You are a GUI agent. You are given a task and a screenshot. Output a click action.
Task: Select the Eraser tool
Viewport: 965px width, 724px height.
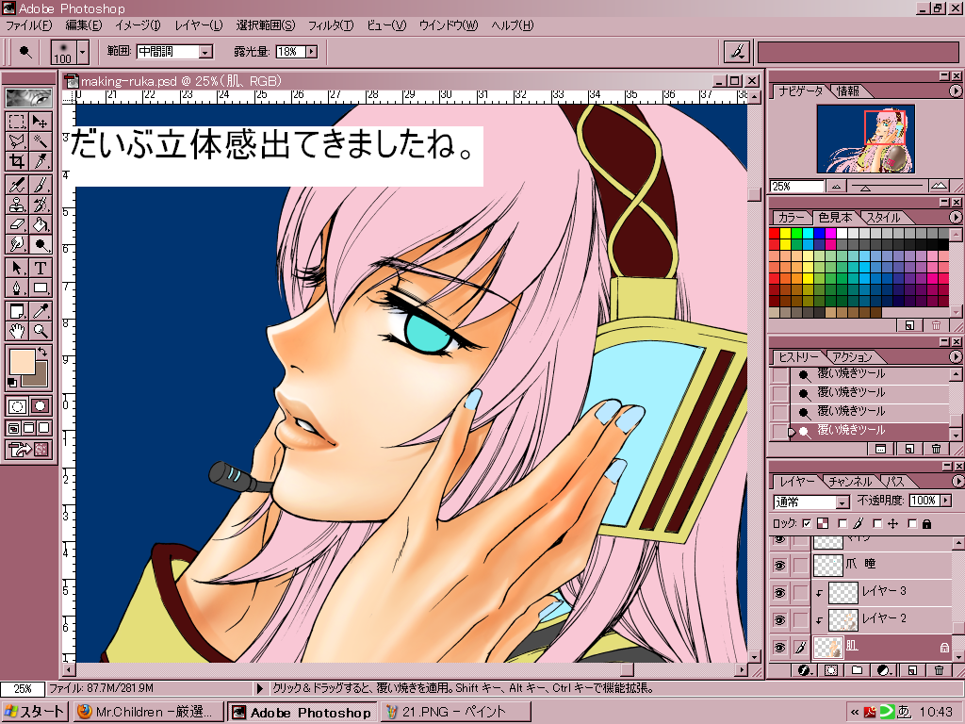click(17, 224)
